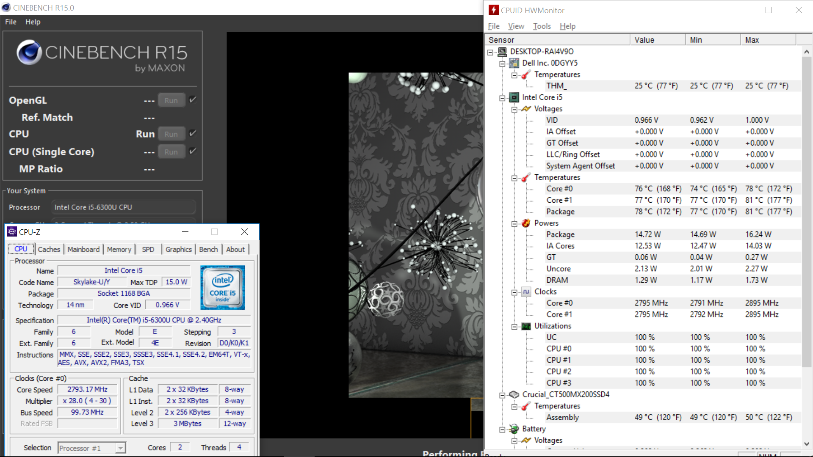This screenshot has width=813, height=457.
Task: Collapse the Intel Core i5 Temperatures expander
Action: pos(514,178)
